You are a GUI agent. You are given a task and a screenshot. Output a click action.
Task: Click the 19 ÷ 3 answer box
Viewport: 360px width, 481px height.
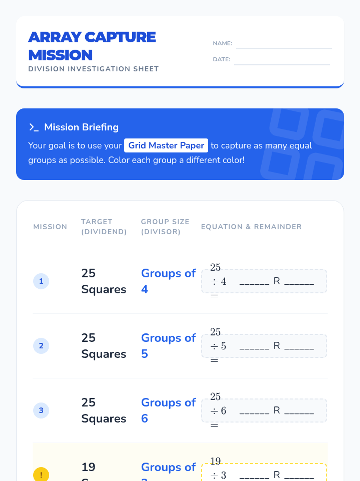coord(264,473)
